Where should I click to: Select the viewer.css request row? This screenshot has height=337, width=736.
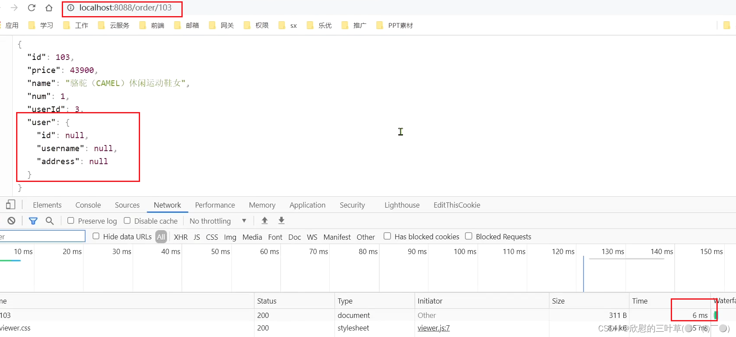tap(368, 328)
